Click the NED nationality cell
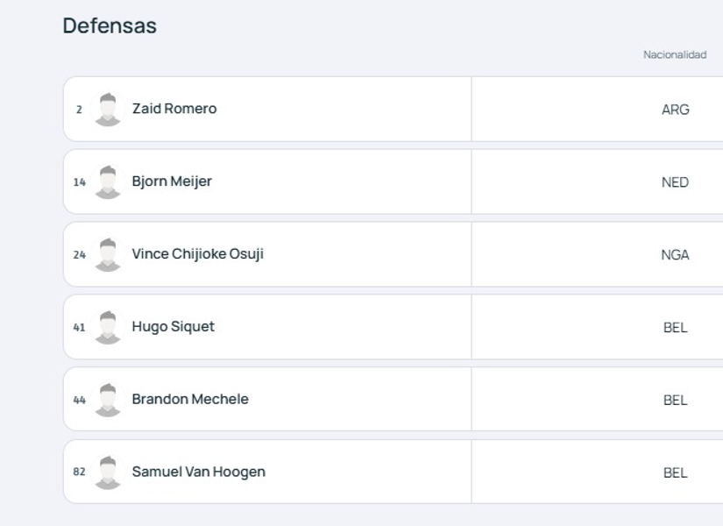Image resolution: width=723 pixels, height=526 pixels. coord(675,182)
